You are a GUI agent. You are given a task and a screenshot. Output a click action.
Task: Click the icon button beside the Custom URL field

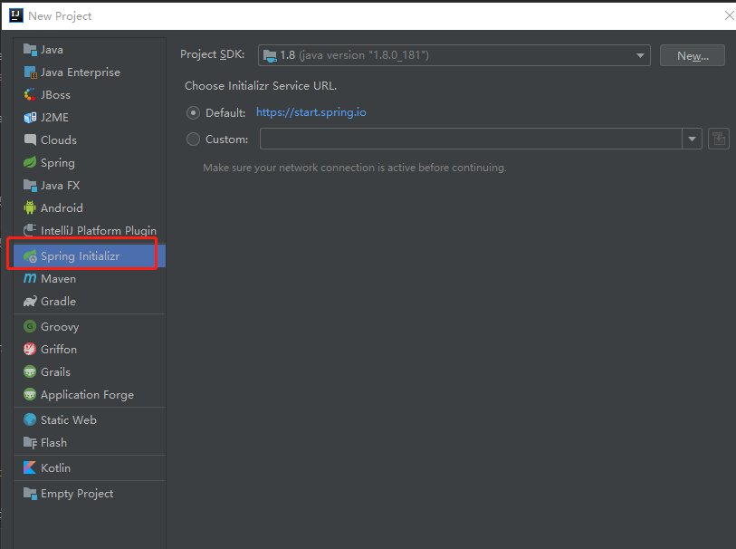coord(719,139)
